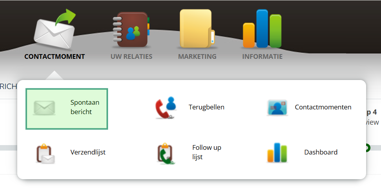Open the CONTACTMOMENT menu label
381x189 pixels.
click(x=55, y=57)
